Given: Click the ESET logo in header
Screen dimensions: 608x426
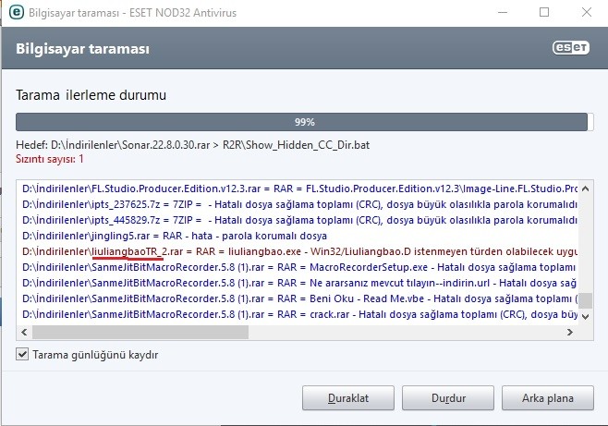Looking at the screenshot, I should click(571, 48).
